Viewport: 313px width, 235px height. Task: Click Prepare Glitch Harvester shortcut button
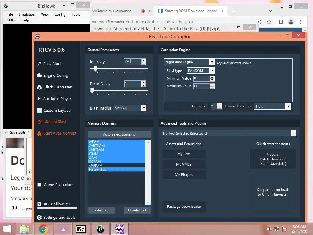(x=273, y=159)
